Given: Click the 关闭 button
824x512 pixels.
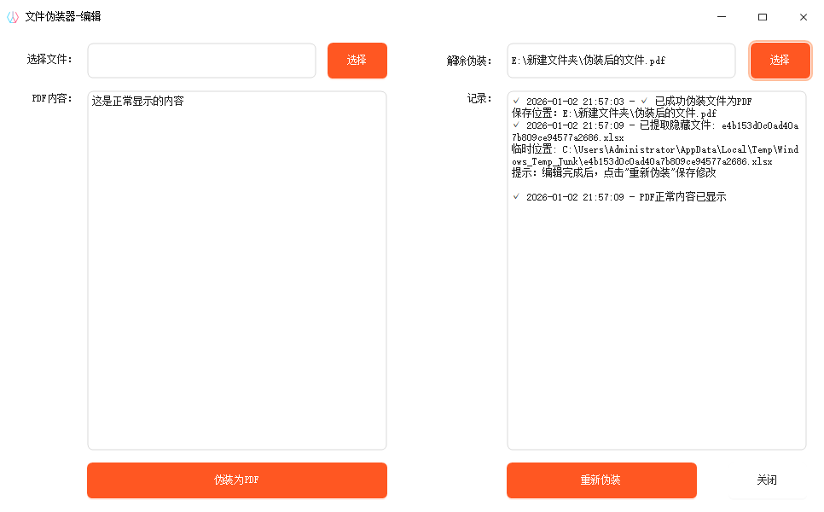Looking at the screenshot, I should point(767,480).
